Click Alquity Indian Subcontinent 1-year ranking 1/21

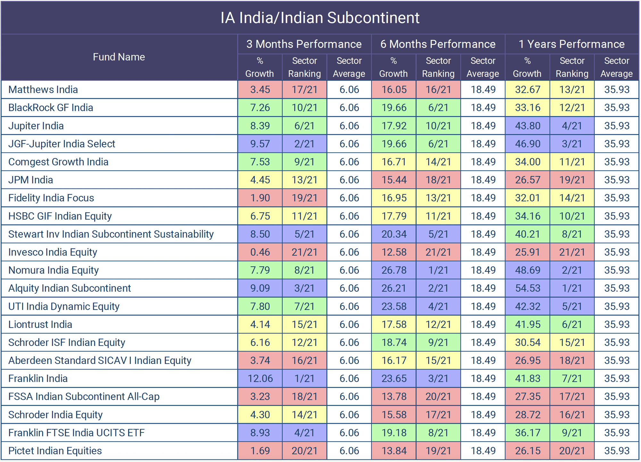(572, 288)
